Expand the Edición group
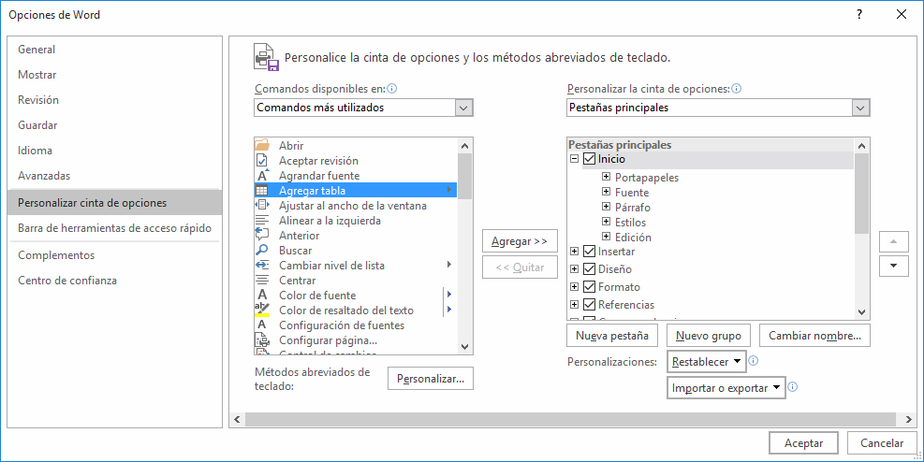This screenshot has width=924, height=462. (606, 237)
